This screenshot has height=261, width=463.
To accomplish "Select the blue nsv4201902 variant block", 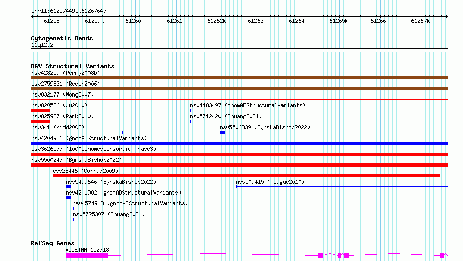I will click(x=69, y=198).
